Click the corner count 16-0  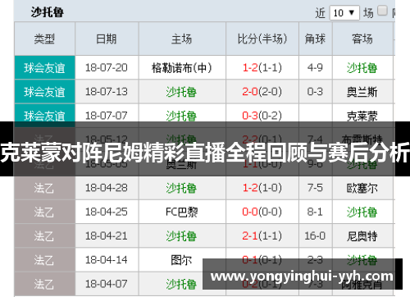316,236
